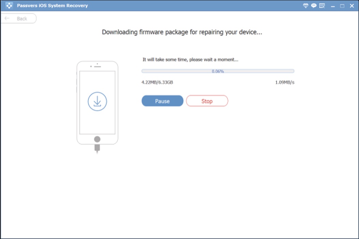Image resolution: width=359 pixels, height=239 pixels.
Task: Stop the firmware download
Action: [x=207, y=101]
